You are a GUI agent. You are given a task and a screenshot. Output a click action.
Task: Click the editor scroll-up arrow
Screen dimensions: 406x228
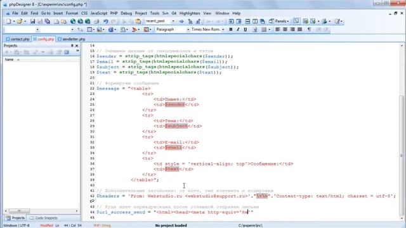click(x=402, y=46)
